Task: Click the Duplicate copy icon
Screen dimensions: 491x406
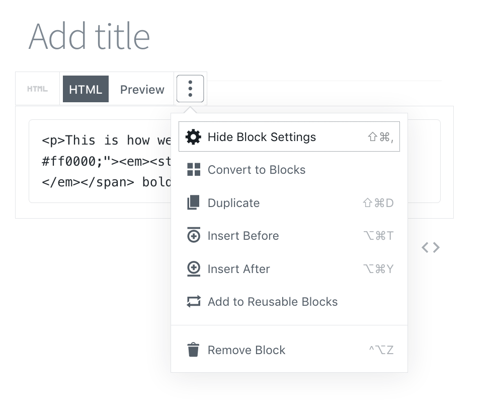Action: [193, 203]
